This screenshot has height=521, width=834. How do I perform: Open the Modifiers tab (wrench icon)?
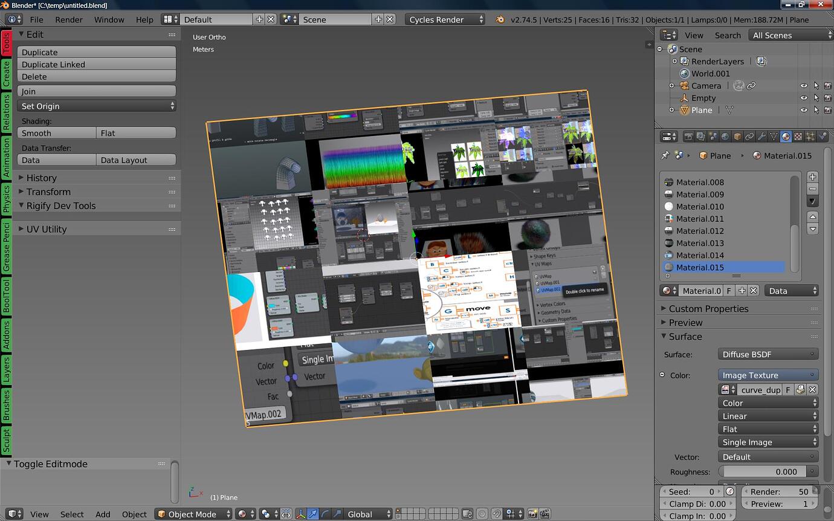pyautogui.click(x=761, y=137)
